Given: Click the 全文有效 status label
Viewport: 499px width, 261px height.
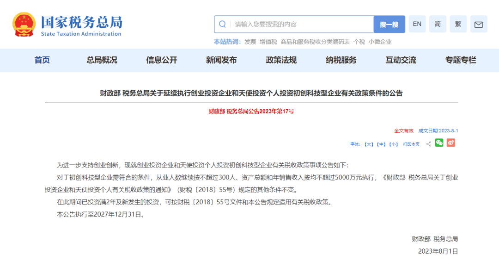Looking at the screenshot, I should coord(403,130).
